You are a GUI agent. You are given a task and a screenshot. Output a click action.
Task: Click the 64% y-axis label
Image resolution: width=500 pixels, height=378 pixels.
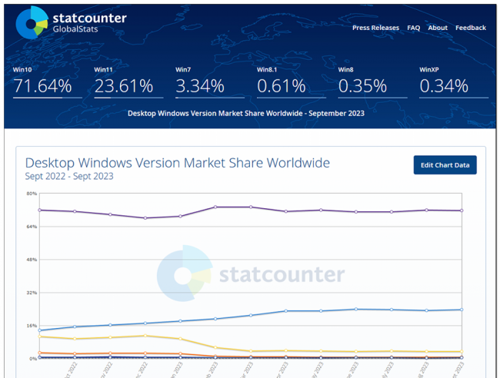[32, 227]
